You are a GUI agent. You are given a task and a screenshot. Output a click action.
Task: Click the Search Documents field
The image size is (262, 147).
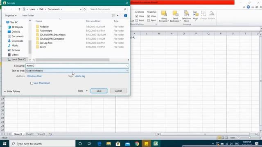pos(108,9)
